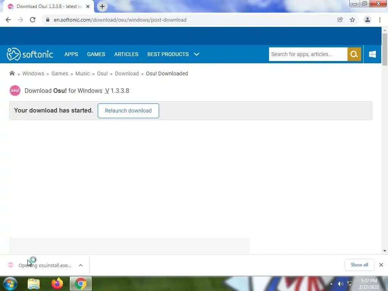The height and width of the screenshot is (291, 388).
Task: Click the scrollbar down arrow
Action: click(385, 251)
